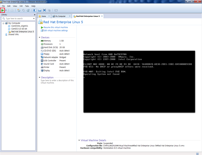Click the Memory device icon
The height and width of the screenshot is (155, 202).
[x=42, y=41]
